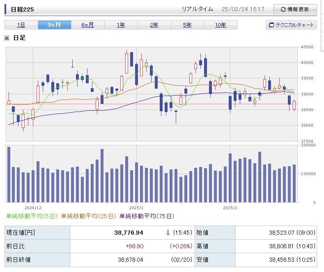
Task: Click the refresh icon beside 情報更新
Action: click(x=283, y=9)
